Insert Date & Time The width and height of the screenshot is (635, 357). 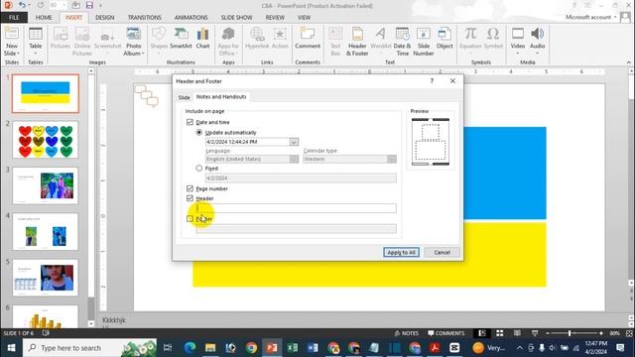(x=402, y=42)
